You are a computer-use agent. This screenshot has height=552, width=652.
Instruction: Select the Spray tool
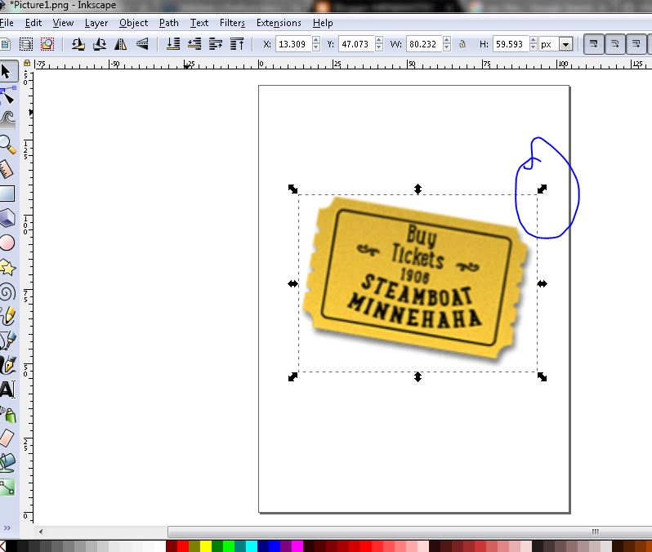[x=7, y=414]
